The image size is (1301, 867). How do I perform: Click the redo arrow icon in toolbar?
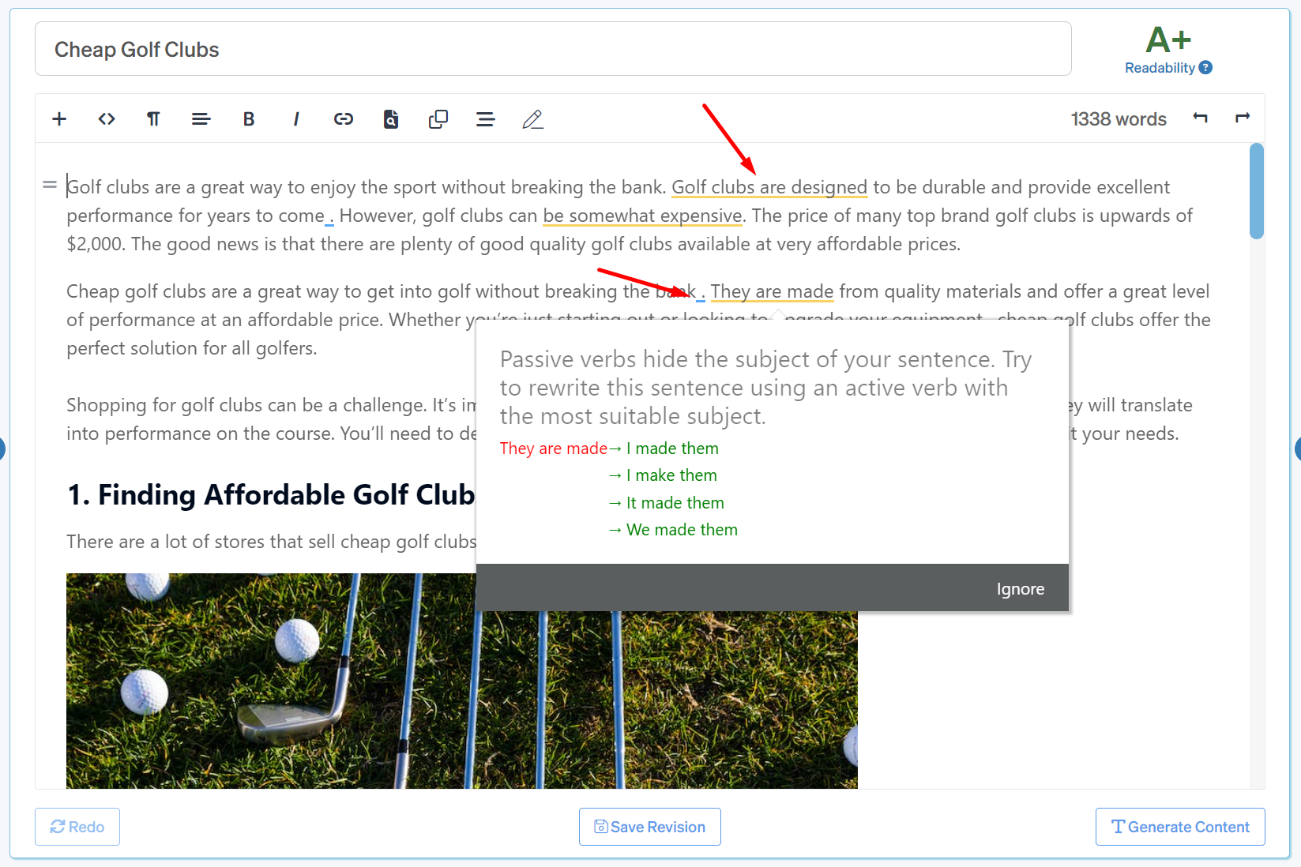1243,118
